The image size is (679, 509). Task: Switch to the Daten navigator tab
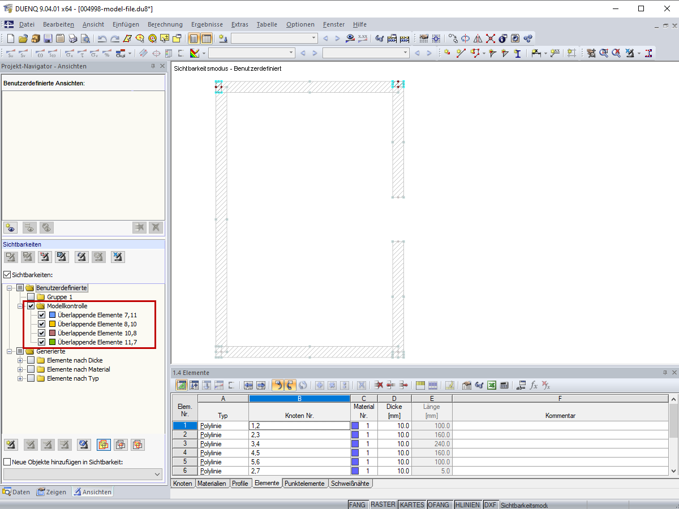point(17,492)
